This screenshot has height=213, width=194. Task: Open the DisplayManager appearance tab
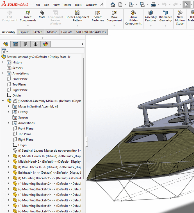(45, 44)
